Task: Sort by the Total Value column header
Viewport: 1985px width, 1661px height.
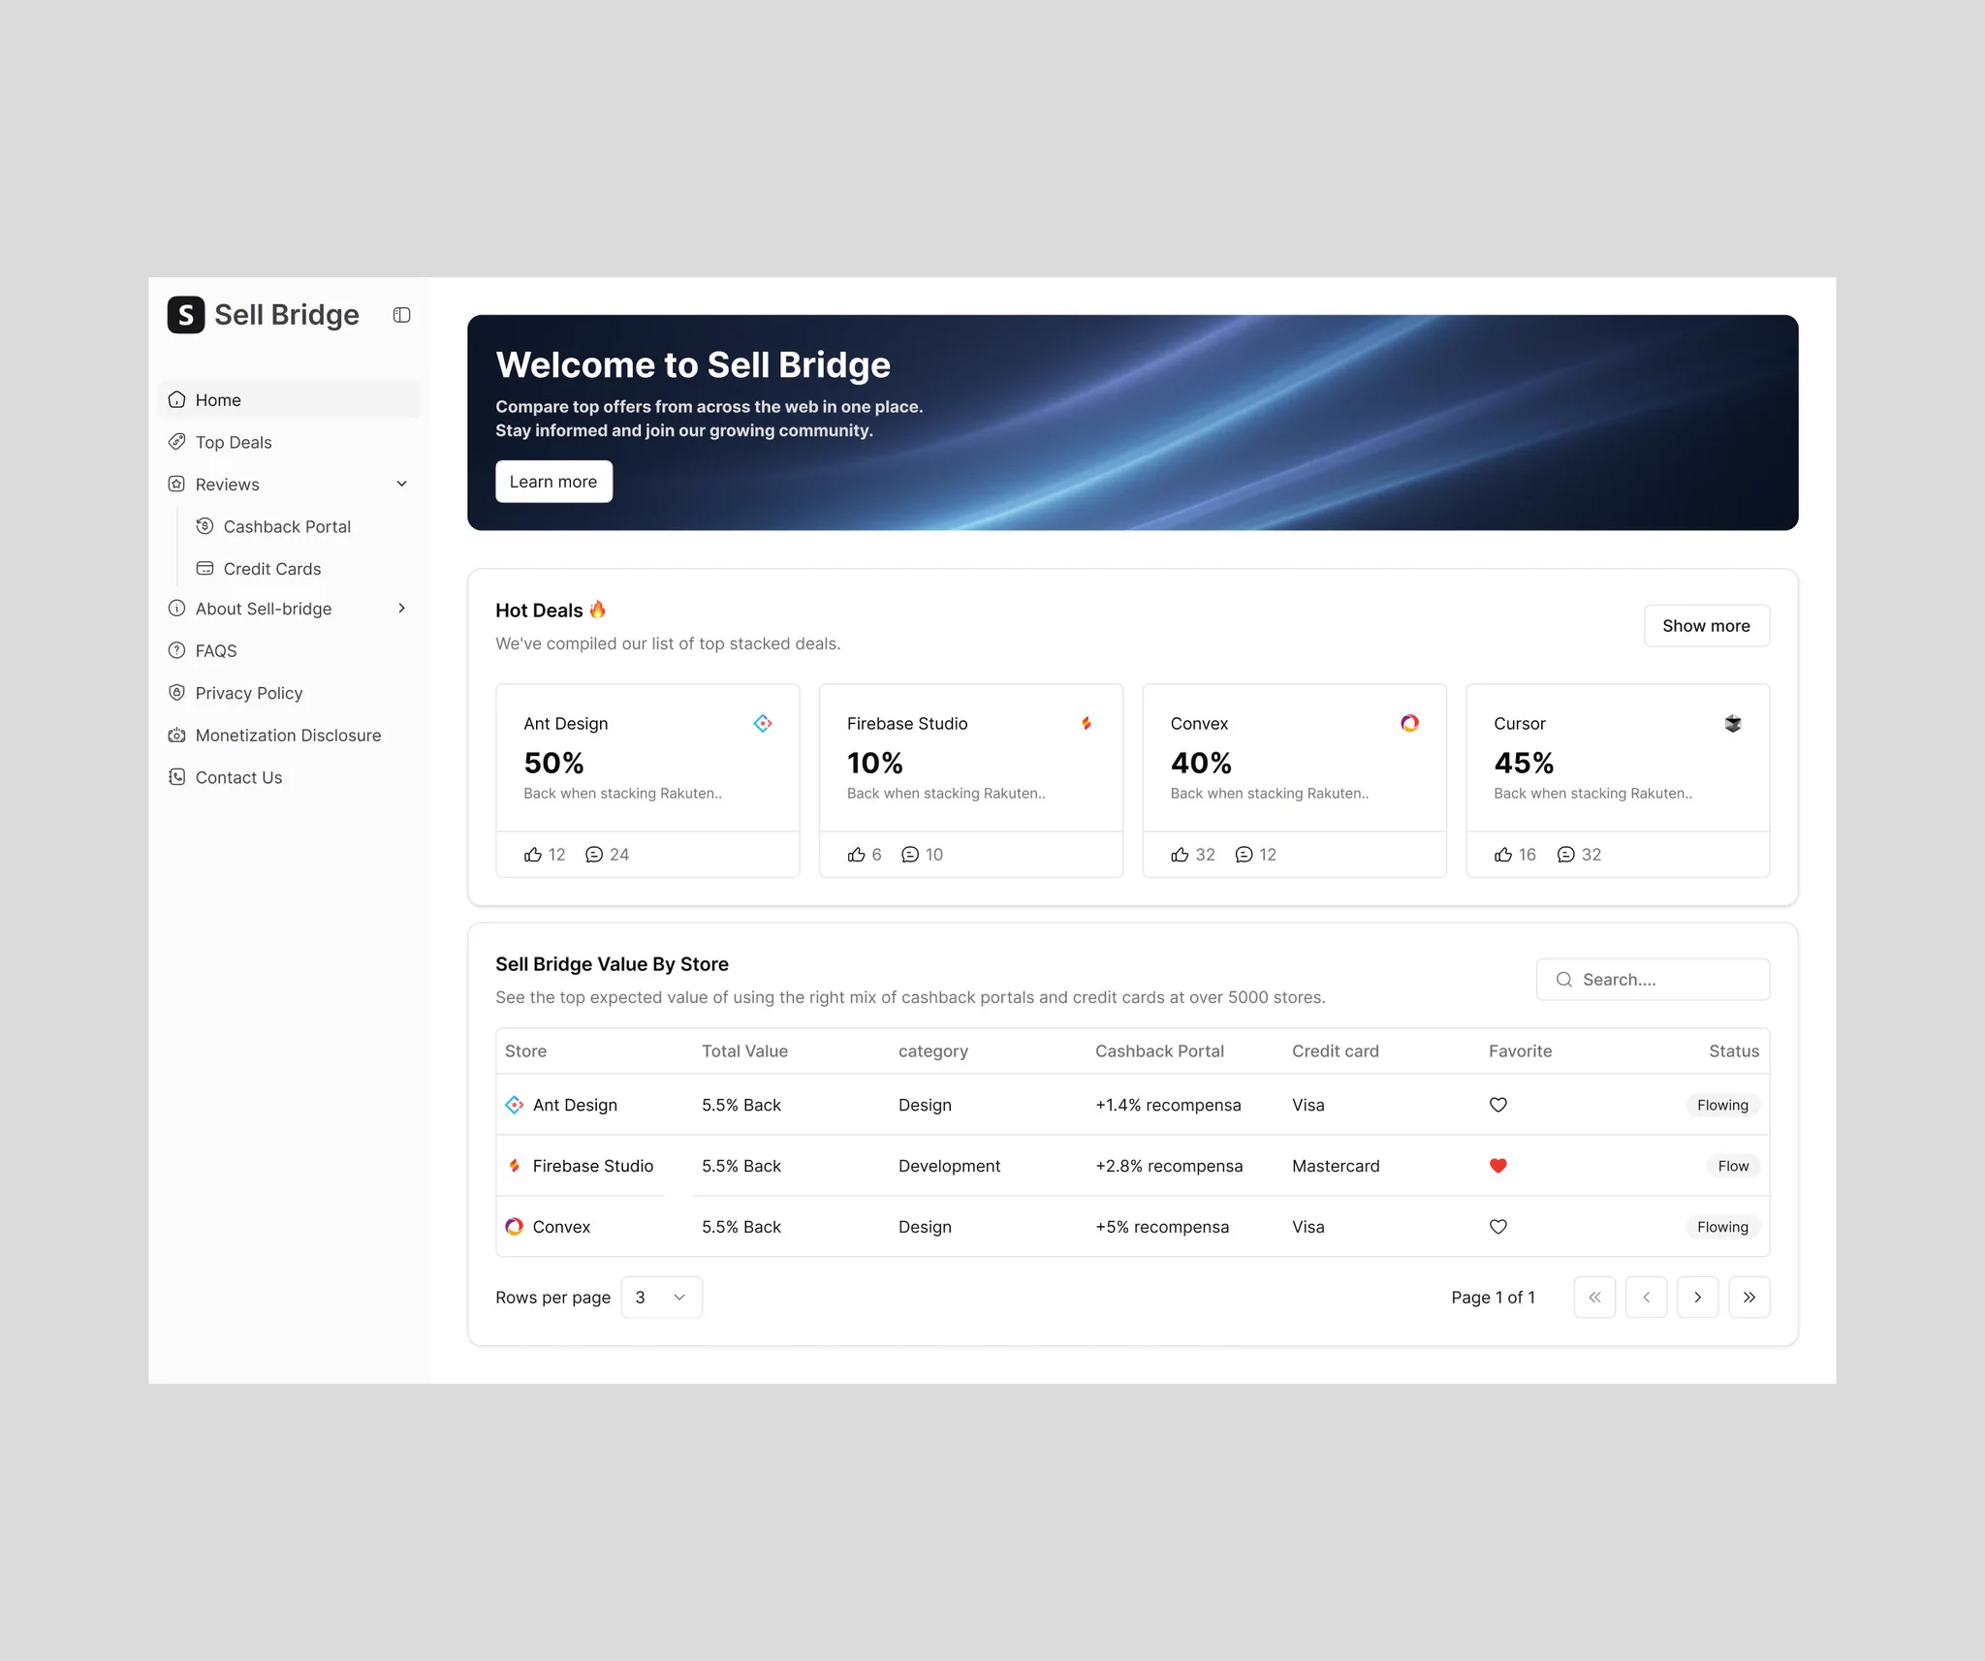Action: click(744, 1051)
